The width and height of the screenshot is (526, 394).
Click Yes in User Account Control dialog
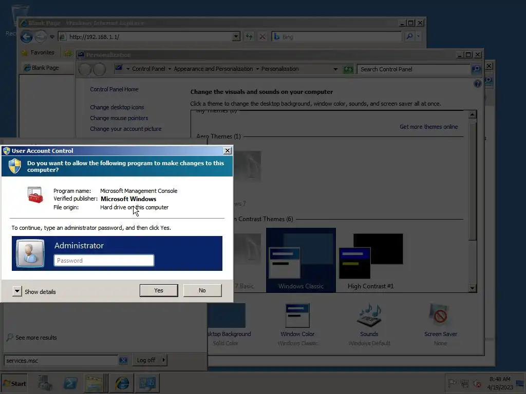(x=159, y=290)
